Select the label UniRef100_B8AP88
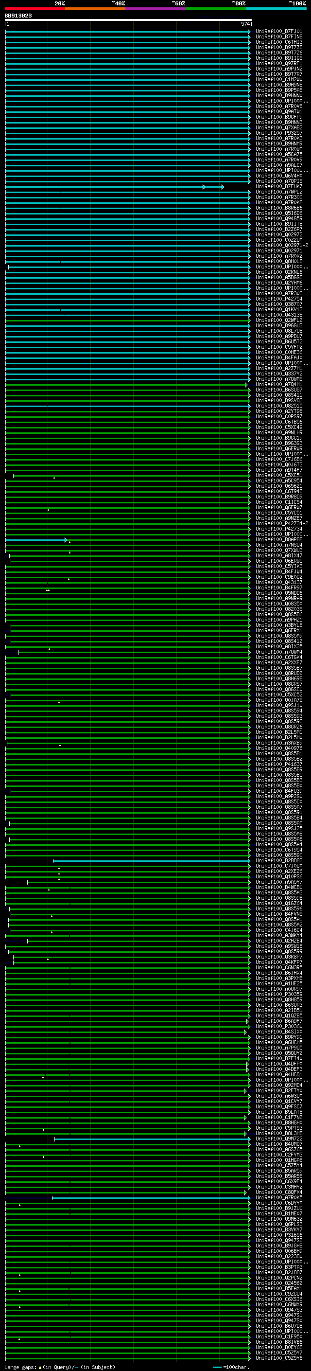The image size is (311, 1371). point(278,540)
